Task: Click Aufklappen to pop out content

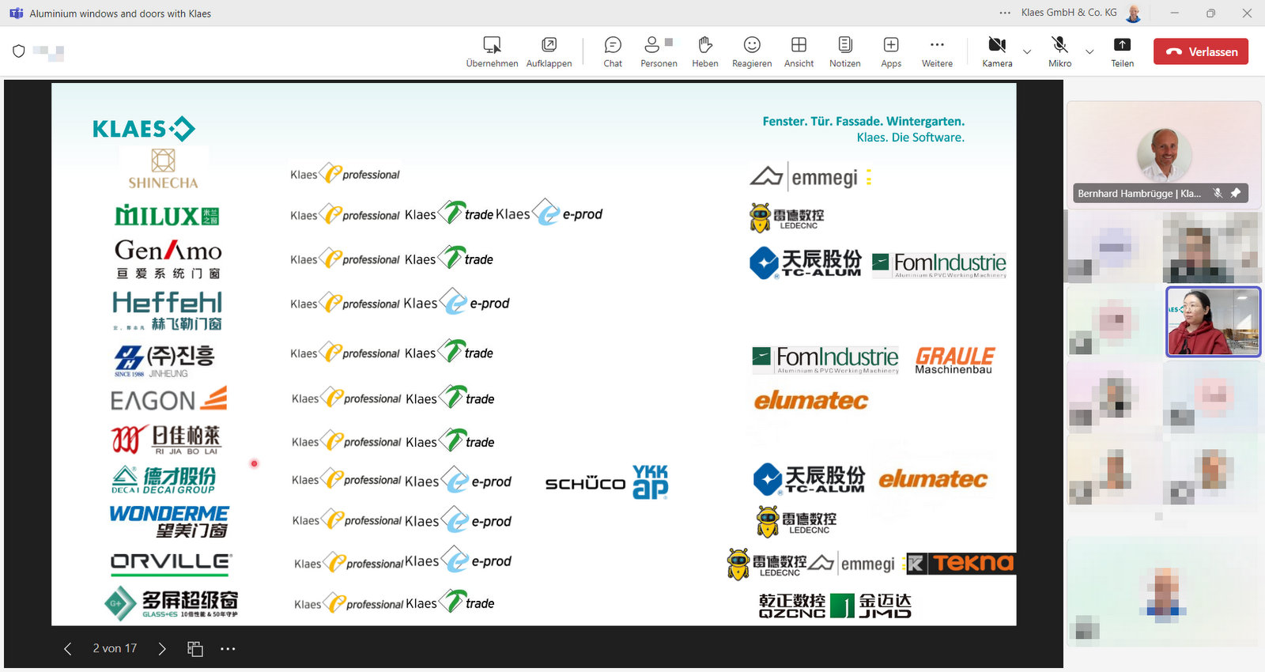Action: click(x=549, y=51)
